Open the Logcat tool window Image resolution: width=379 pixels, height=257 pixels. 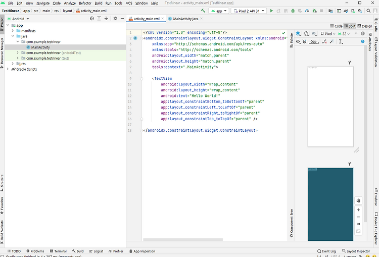pyautogui.click(x=96, y=251)
